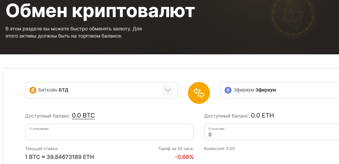339x164 pixels.
Task: Click the 1 BTC ≈ 39.84673189 ETH rate
Action: tap(60, 157)
